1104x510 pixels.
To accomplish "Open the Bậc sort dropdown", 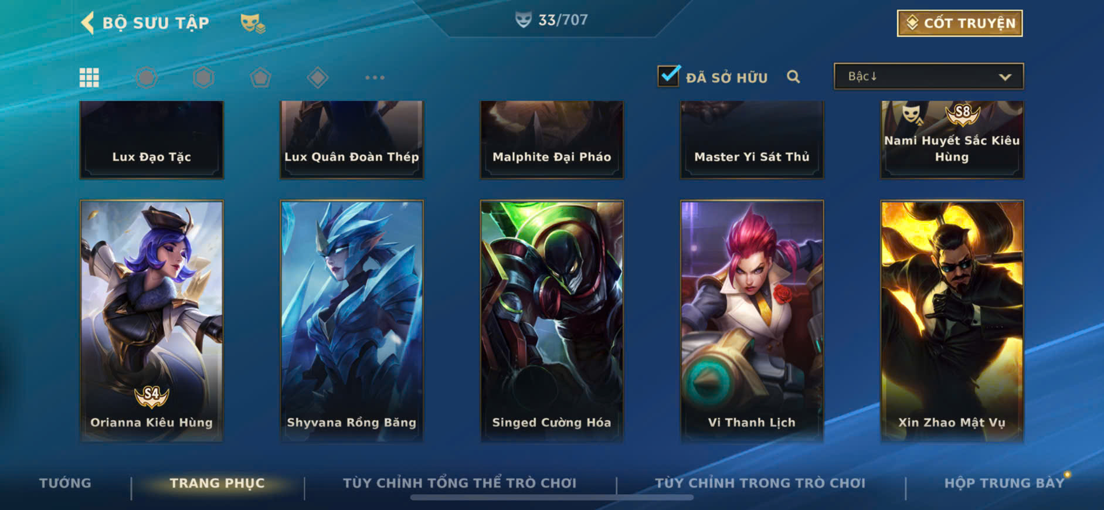I will (929, 77).
